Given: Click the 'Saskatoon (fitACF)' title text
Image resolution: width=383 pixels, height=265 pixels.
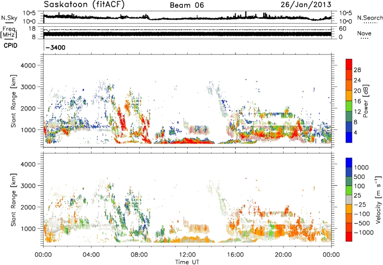Looking at the screenshot, I should pos(84,5).
